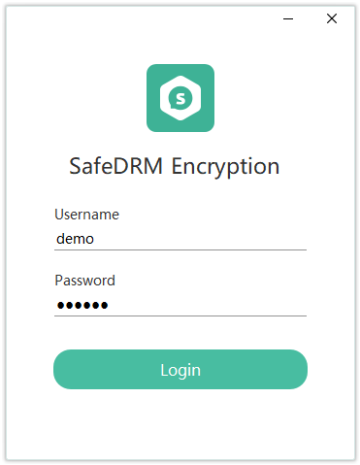Click the Username label

[x=86, y=215]
